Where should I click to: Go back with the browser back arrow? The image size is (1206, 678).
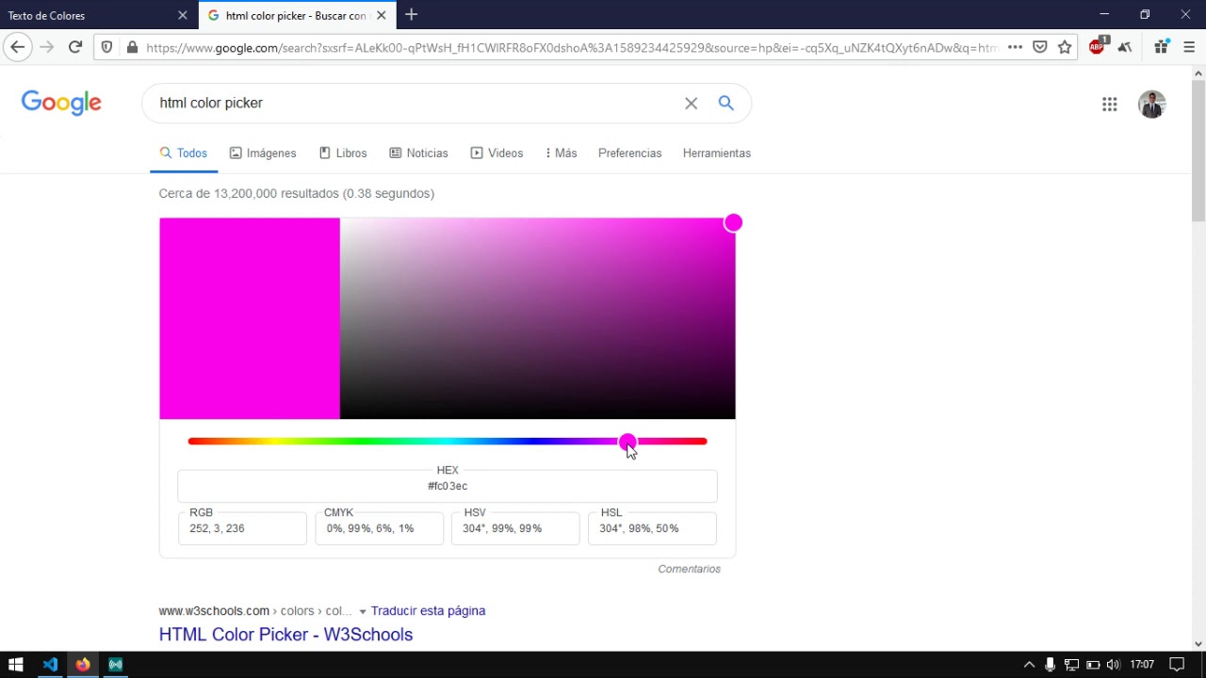click(x=17, y=47)
